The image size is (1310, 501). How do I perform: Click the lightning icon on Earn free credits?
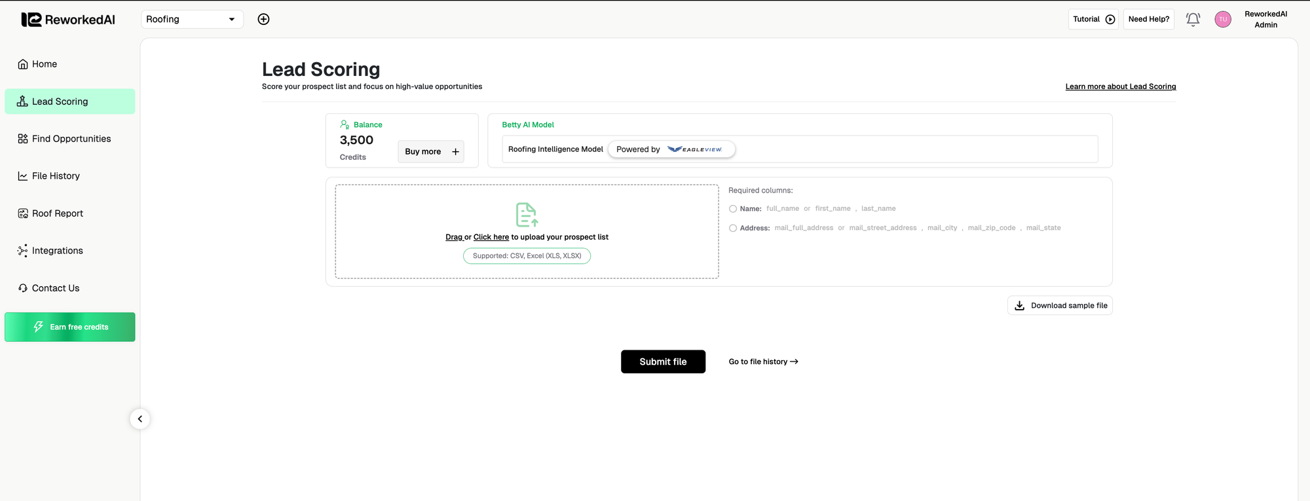[39, 327]
